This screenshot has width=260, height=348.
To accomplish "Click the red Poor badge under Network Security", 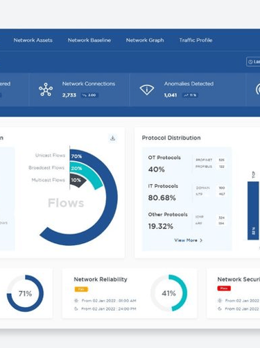I will tap(224, 288).
